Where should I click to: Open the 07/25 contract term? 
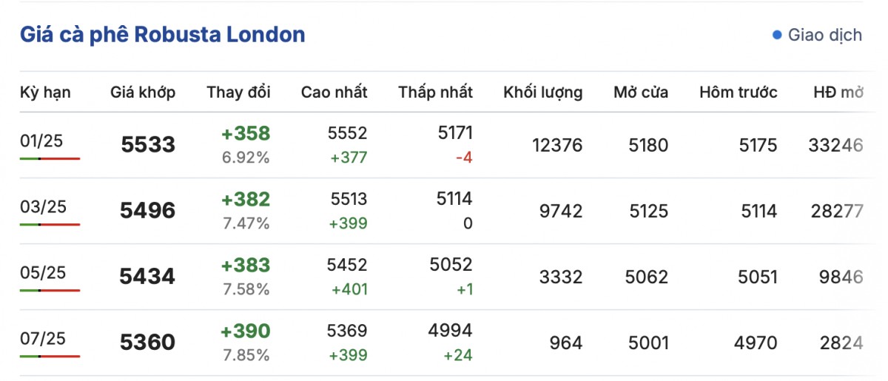tap(43, 338)
